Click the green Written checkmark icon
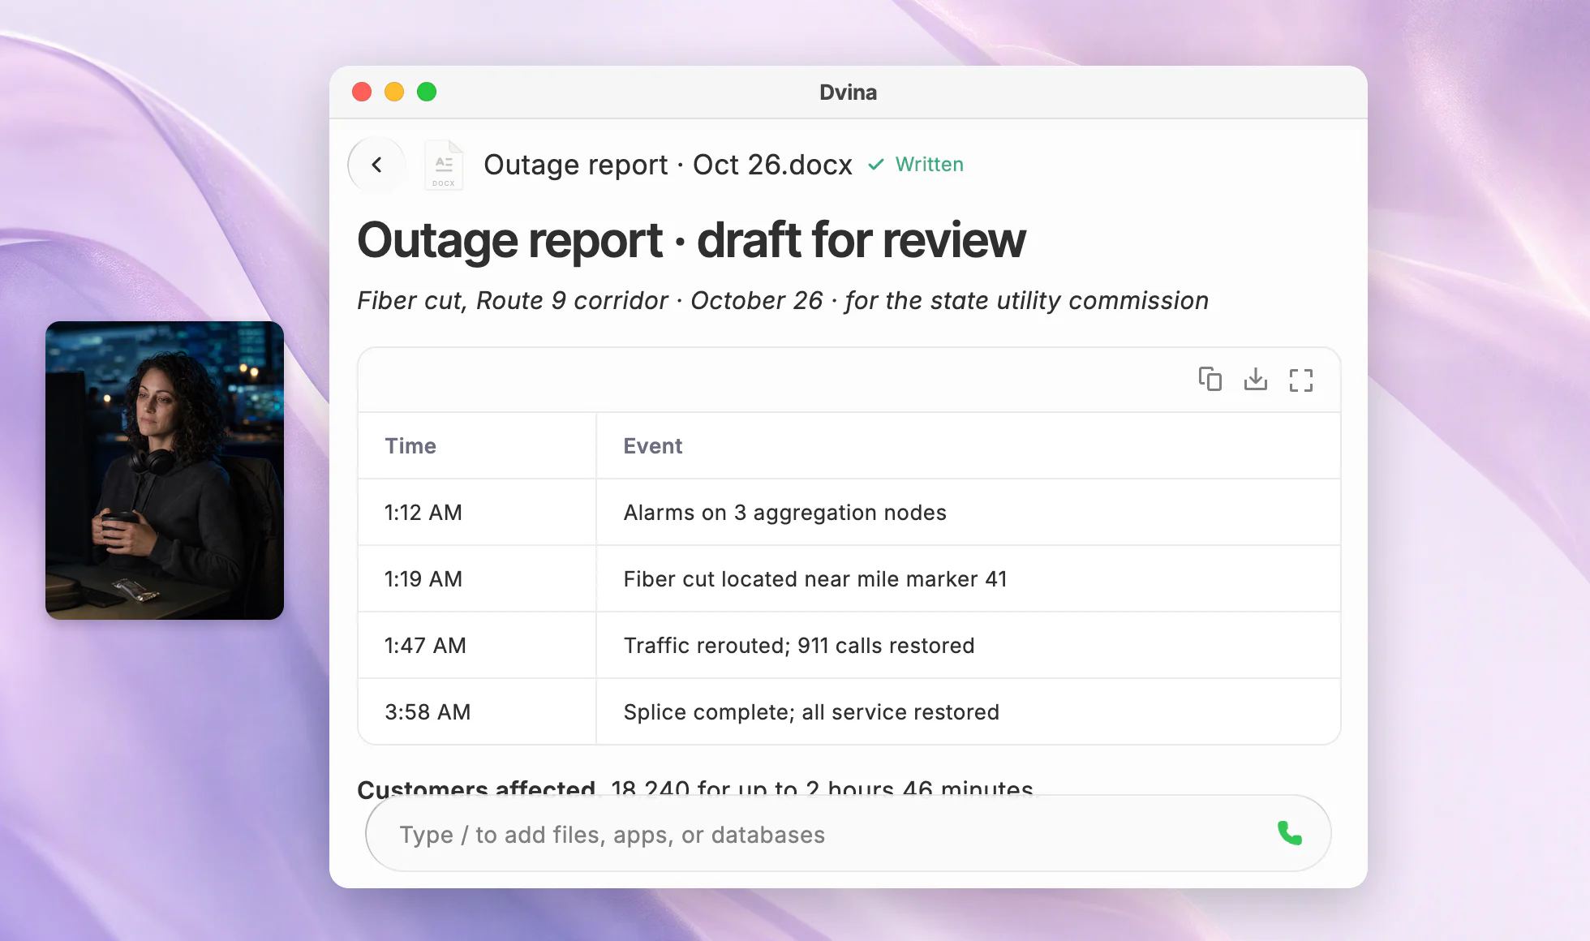Viewport: 1590px width, 941px height. [x=875, y=165]
